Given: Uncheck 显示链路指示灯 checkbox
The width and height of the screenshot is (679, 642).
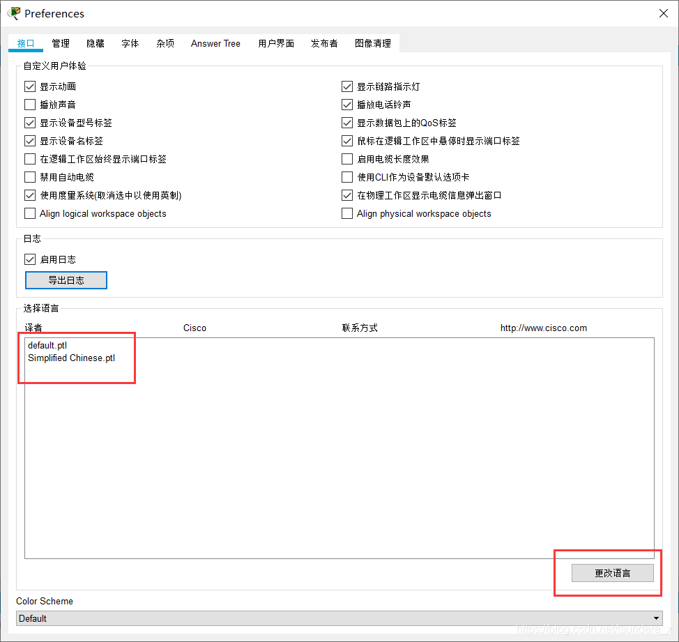Looking at the screenshot, I should [x=347, y=86].
